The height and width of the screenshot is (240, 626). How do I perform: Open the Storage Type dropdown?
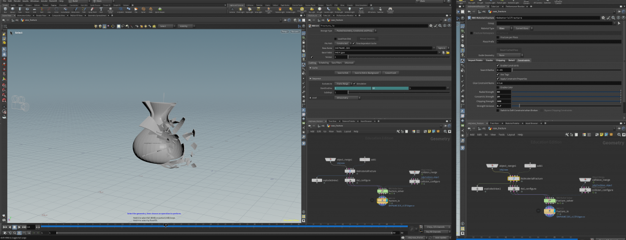pyautogui.click(x=356, y=31)
